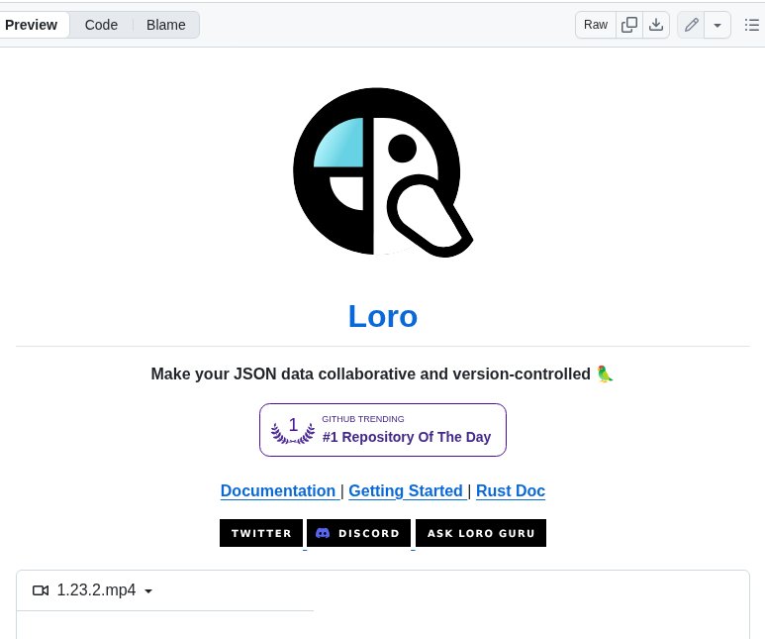765x639 pixels.
Task: Click the Loro heading link
Action: [x=383, y=316]
